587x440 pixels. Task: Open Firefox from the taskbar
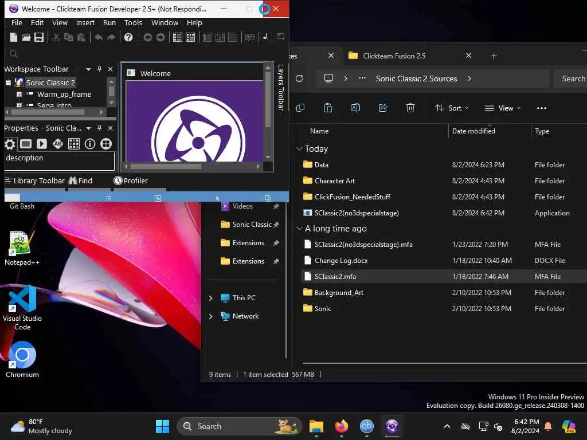[x=342, y=426]
